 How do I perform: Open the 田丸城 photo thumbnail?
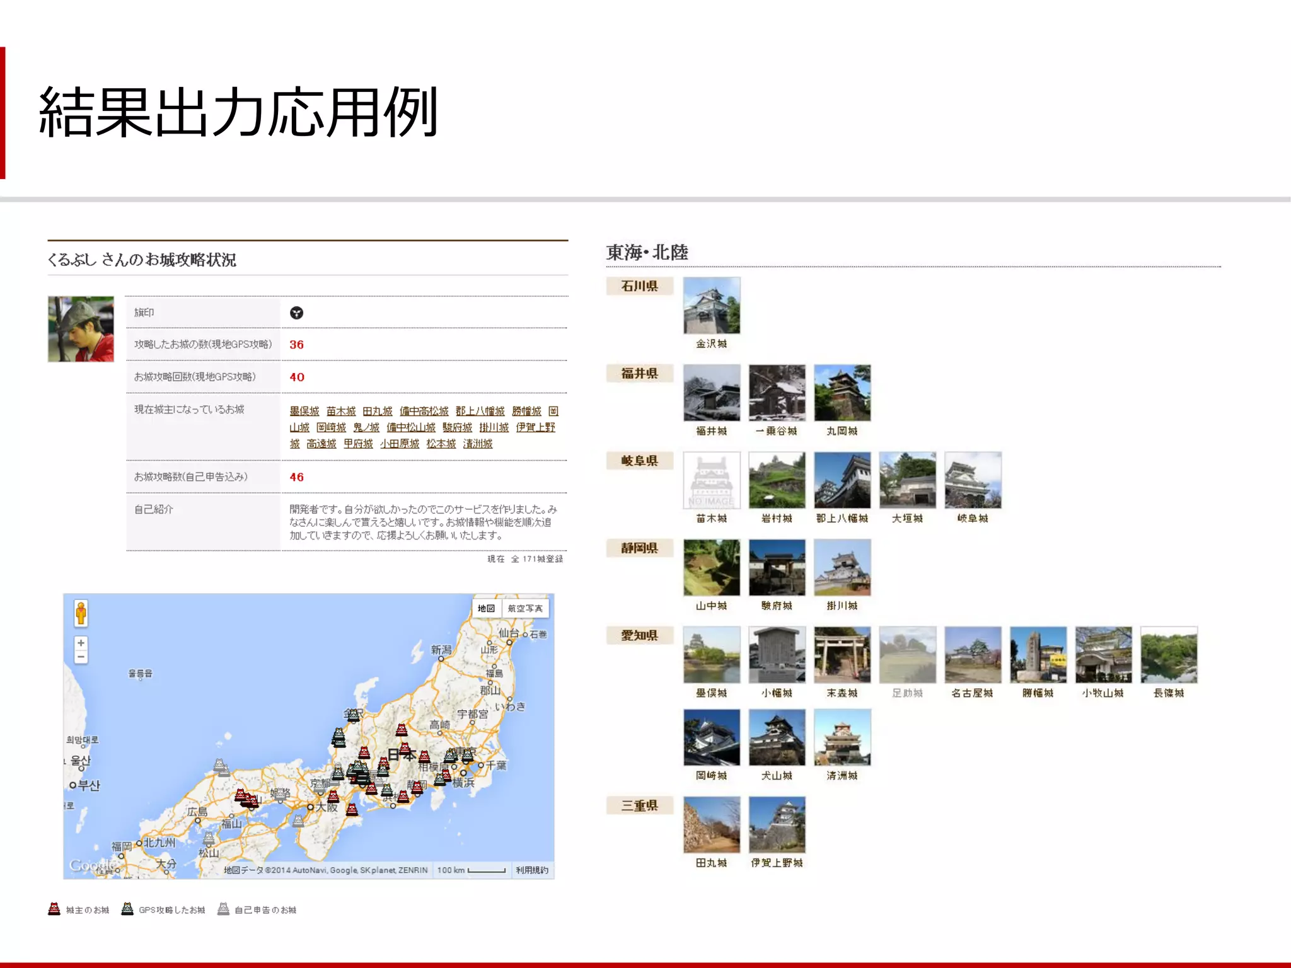[x=712, y=825]
